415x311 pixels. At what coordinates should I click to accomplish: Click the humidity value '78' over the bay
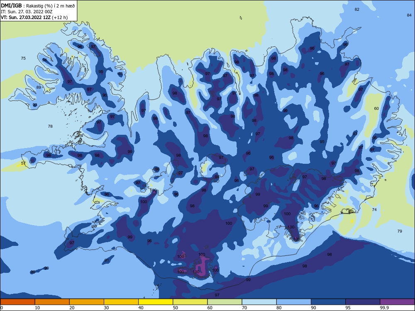pos(50,126)
